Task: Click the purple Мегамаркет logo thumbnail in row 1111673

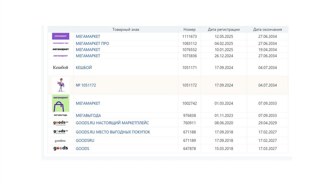Action: 60,36
